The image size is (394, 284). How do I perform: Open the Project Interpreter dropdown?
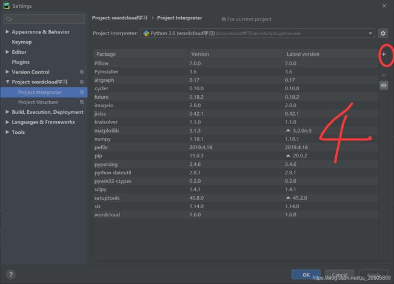(x=258, y=33)
